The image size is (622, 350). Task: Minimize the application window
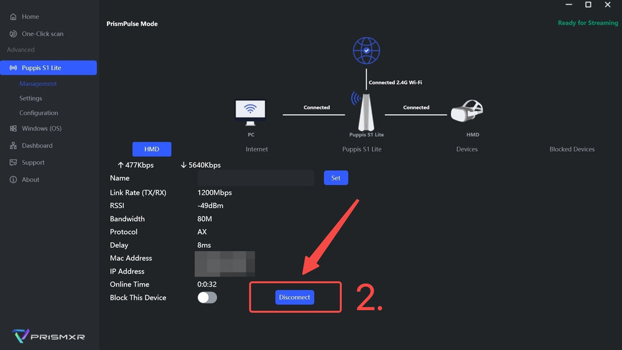click(x=569, y=5)
